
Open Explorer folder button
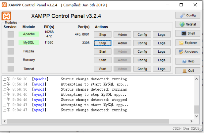[188, 43]
